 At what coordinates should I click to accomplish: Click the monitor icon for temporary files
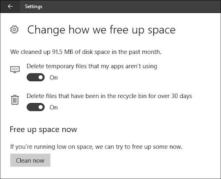coord(15,70)
